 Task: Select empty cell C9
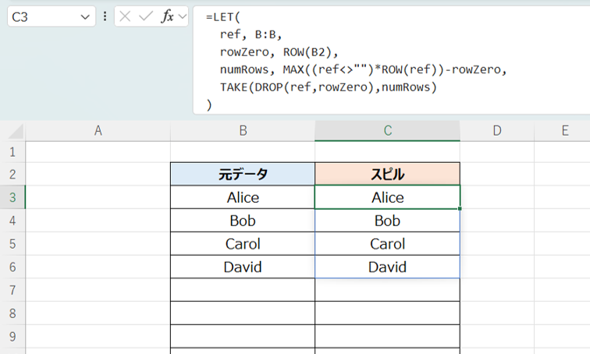tap(388, 337)
